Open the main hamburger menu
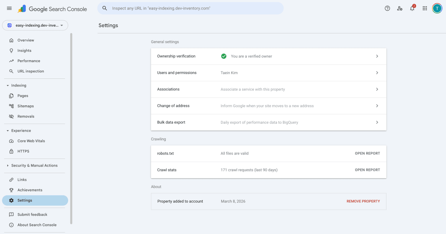 pos(9,8)
